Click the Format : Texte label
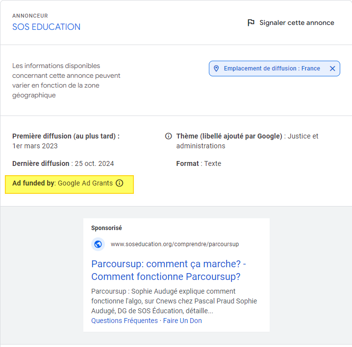 point(199,163)
